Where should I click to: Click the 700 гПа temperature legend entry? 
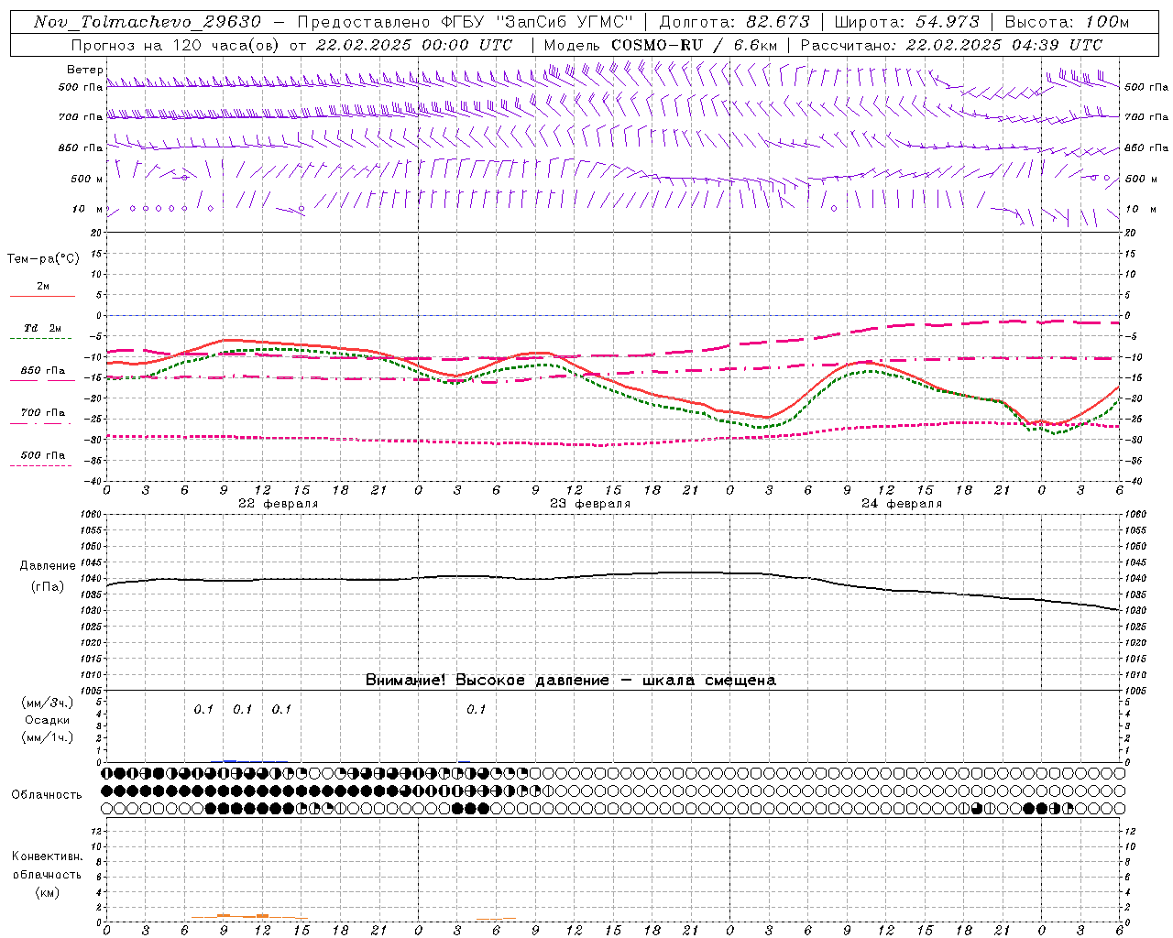43,413
